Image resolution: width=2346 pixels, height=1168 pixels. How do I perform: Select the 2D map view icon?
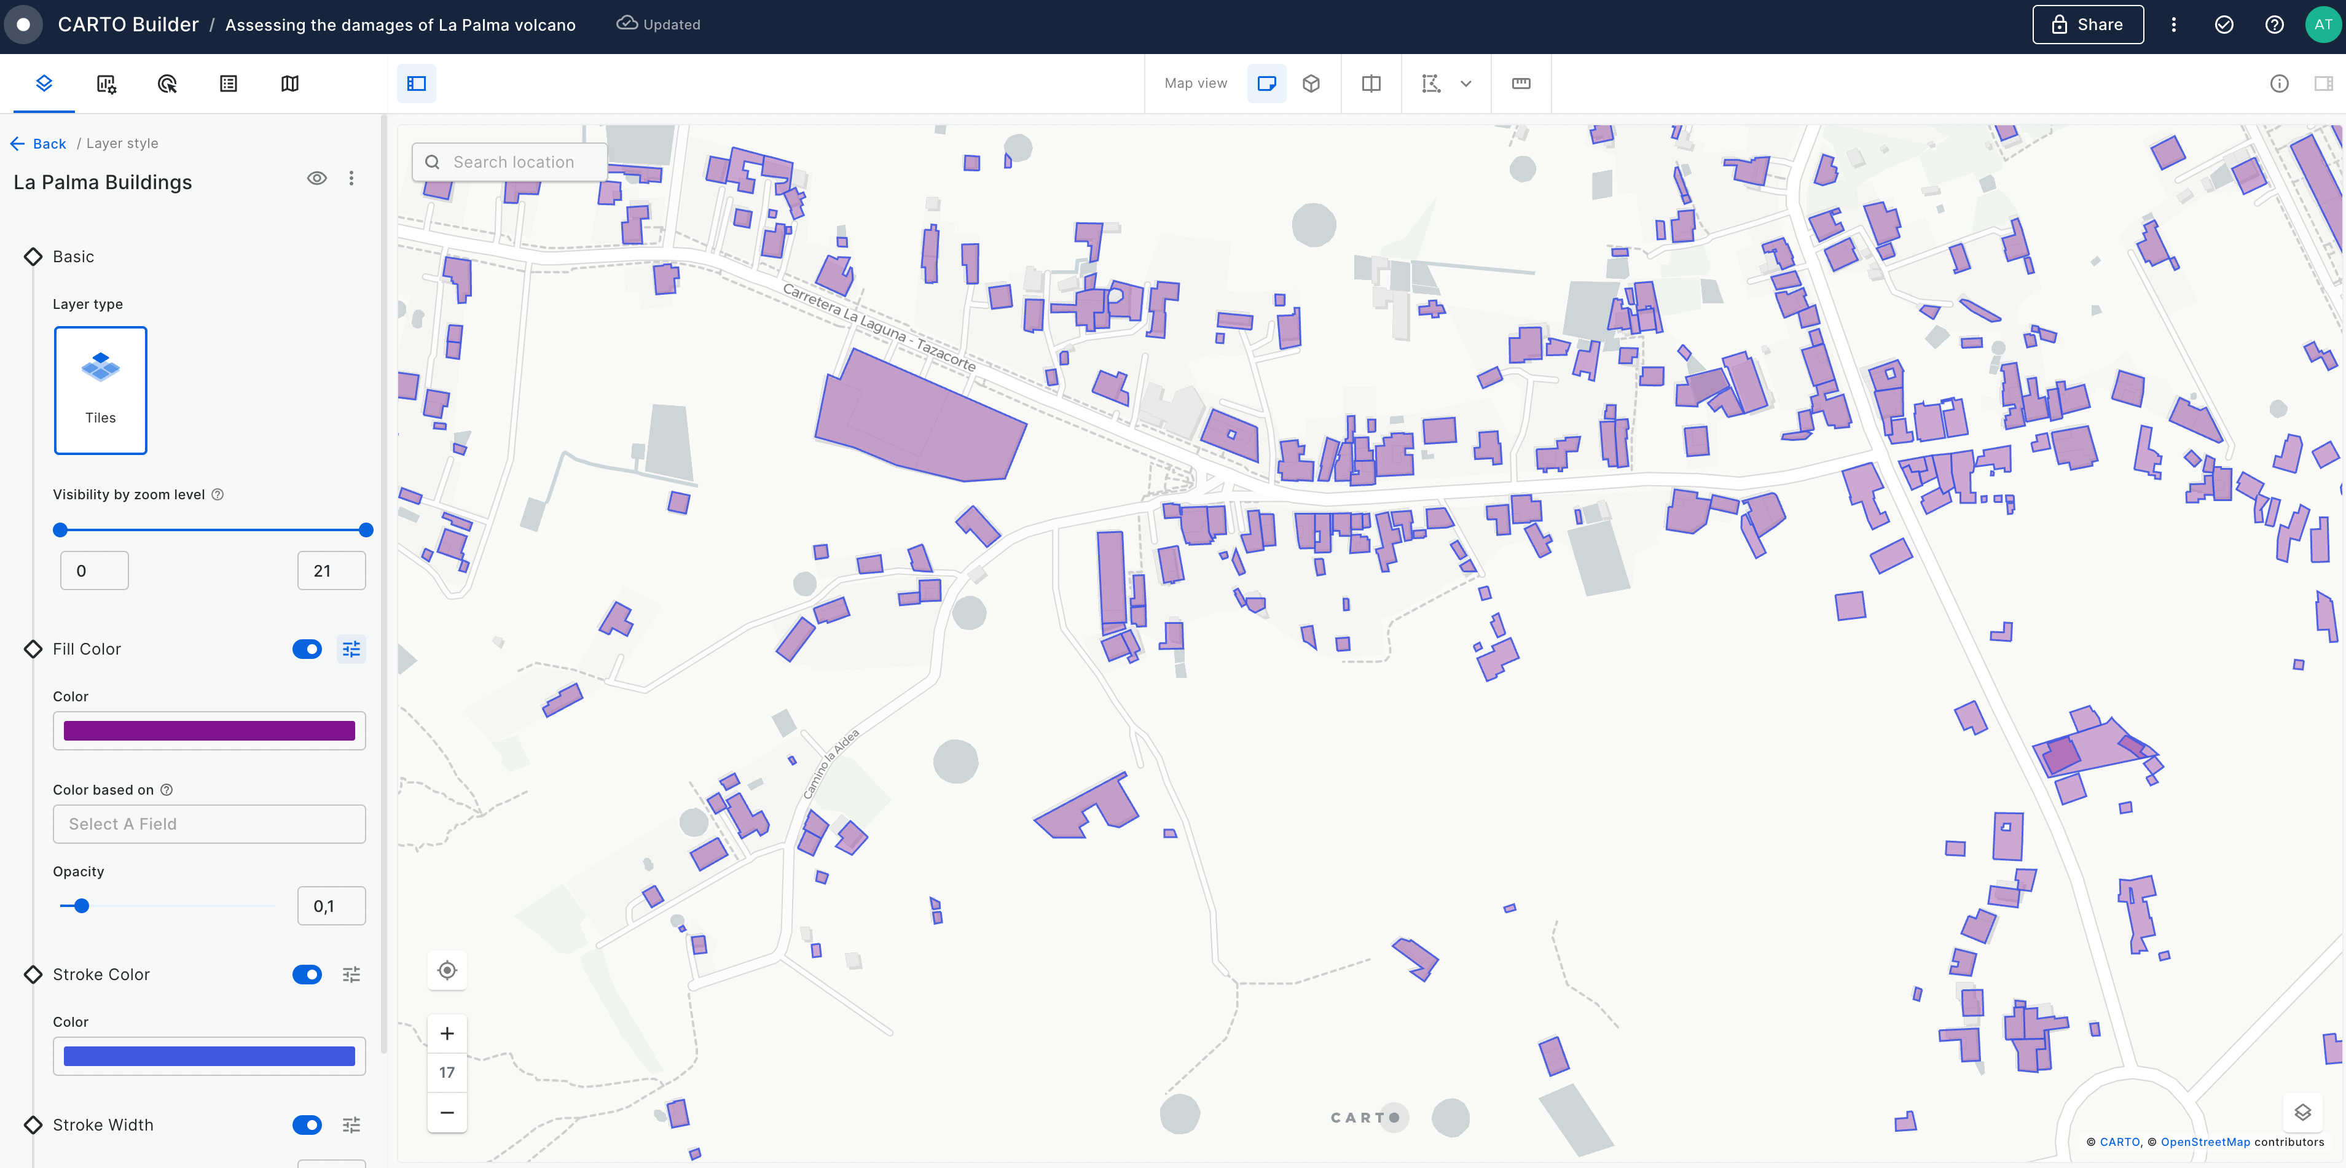click(1266, 84)
